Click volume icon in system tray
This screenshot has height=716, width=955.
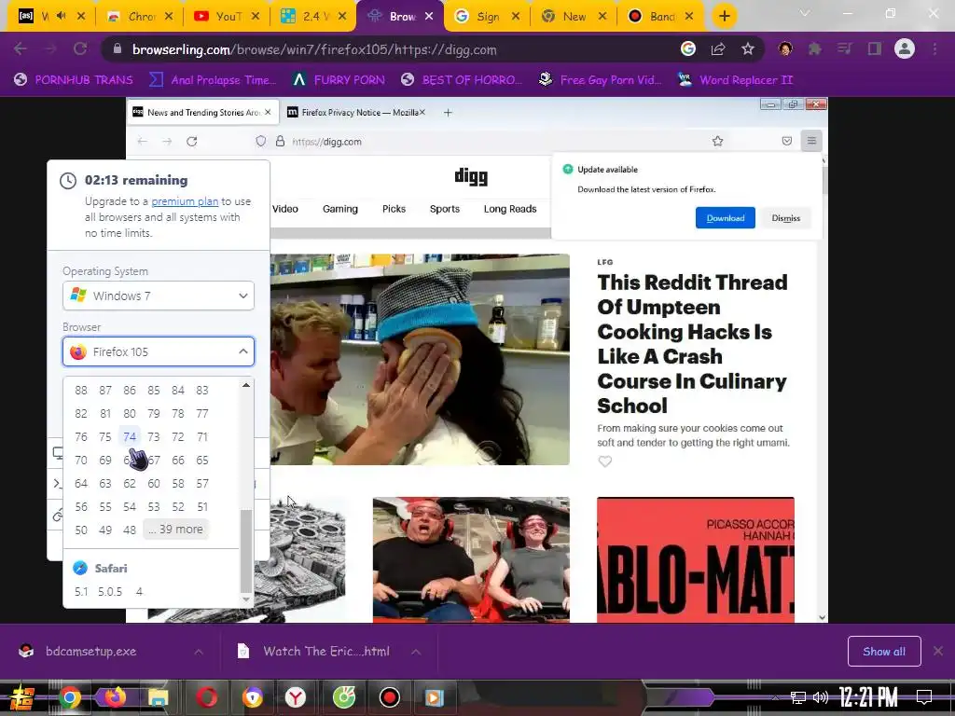[821, 697]
